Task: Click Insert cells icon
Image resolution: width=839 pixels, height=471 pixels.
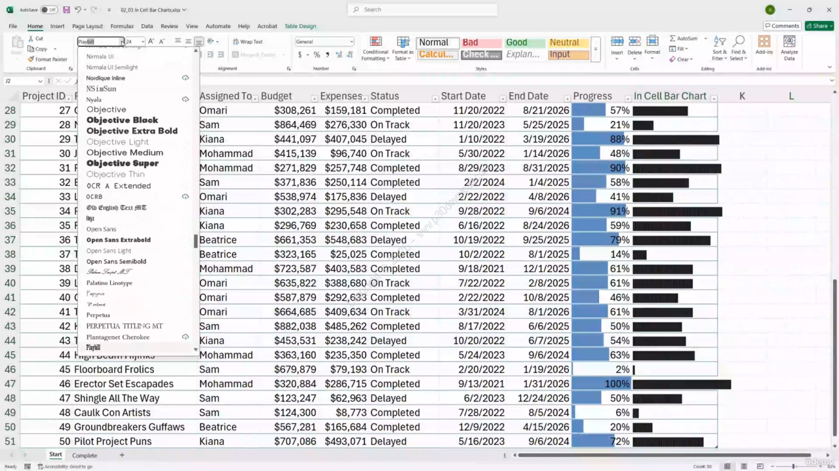Action: tap(617, 42)
